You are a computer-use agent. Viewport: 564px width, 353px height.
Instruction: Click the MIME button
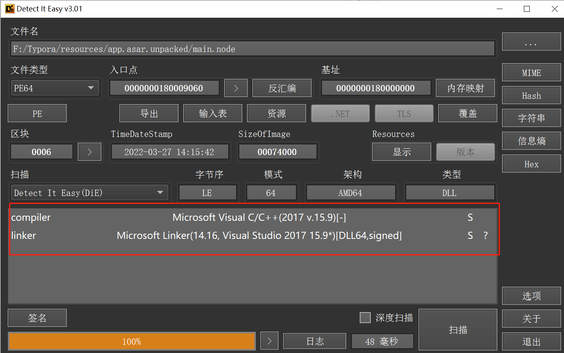pyautogui.click(x=531, y=72)
